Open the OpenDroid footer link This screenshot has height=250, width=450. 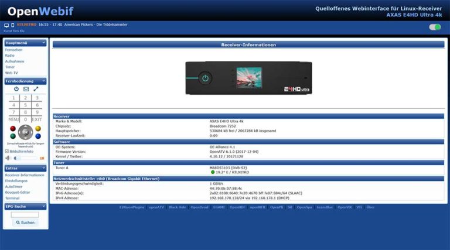point(199,207)
